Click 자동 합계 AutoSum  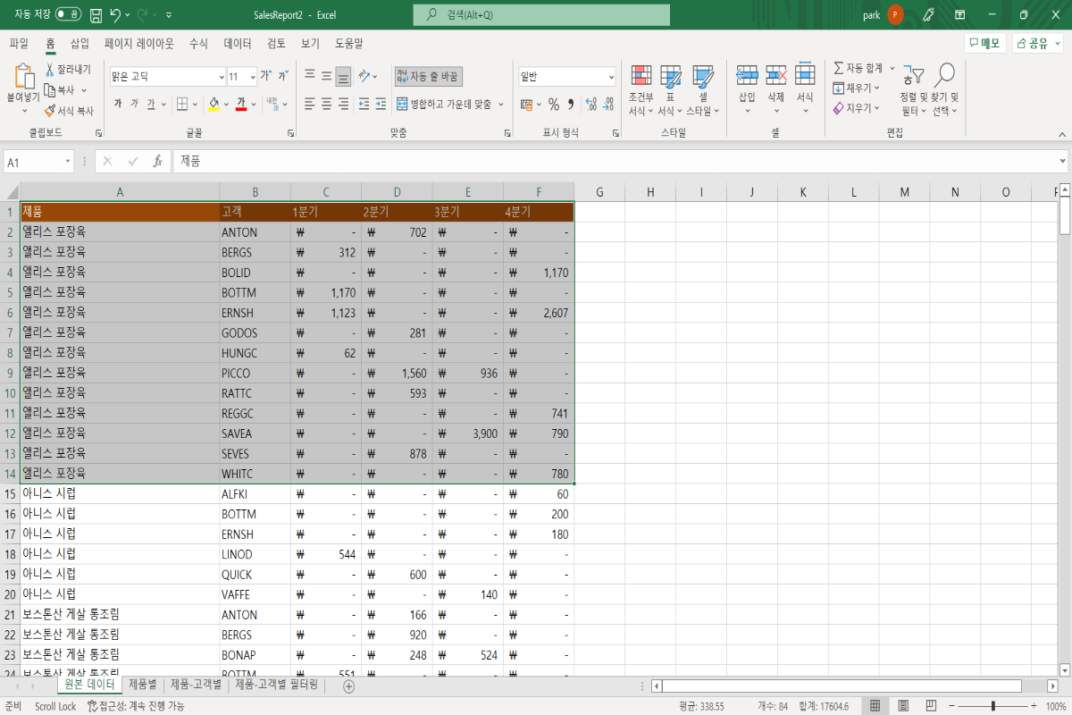pos(858,69)
